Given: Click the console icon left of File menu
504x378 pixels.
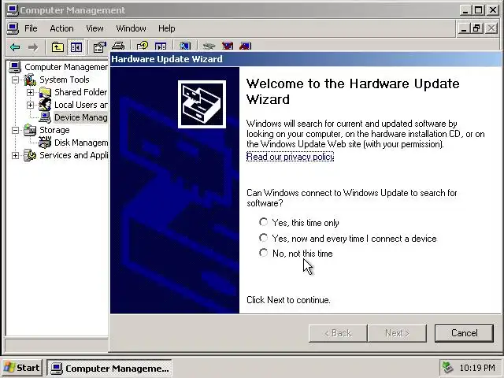Looking at the screenshot, I should (13, 28).
